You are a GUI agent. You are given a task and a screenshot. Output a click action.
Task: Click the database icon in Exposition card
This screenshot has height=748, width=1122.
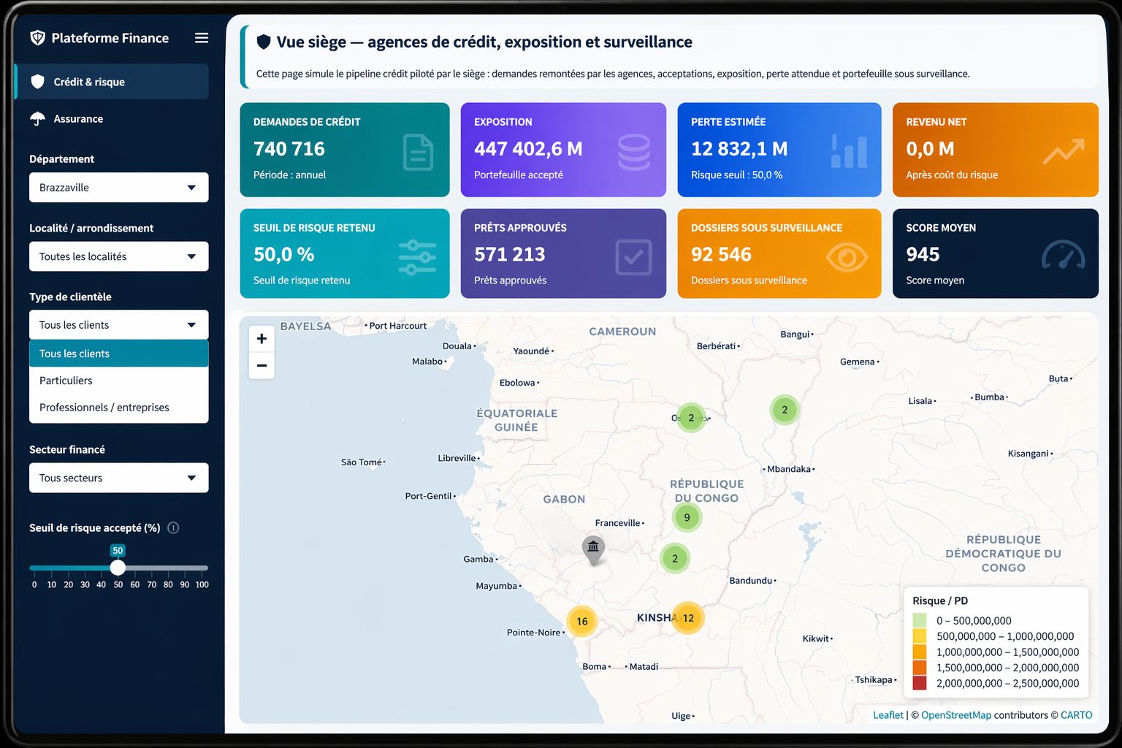click(634, 152)
